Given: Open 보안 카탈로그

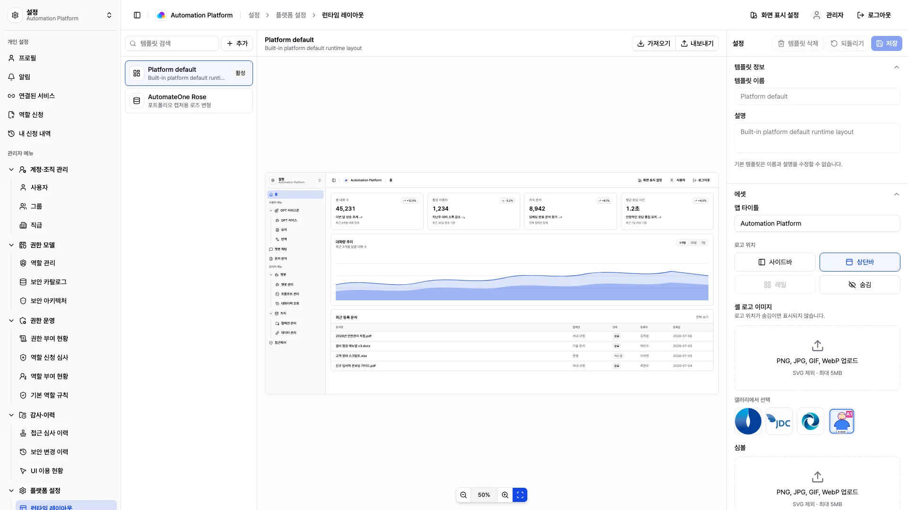Looking at the screenshot, I should (66, 282).
